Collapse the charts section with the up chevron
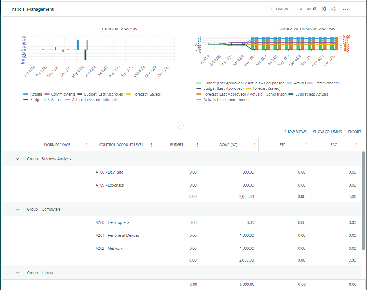The image size is (367, 290). [180, 125]
